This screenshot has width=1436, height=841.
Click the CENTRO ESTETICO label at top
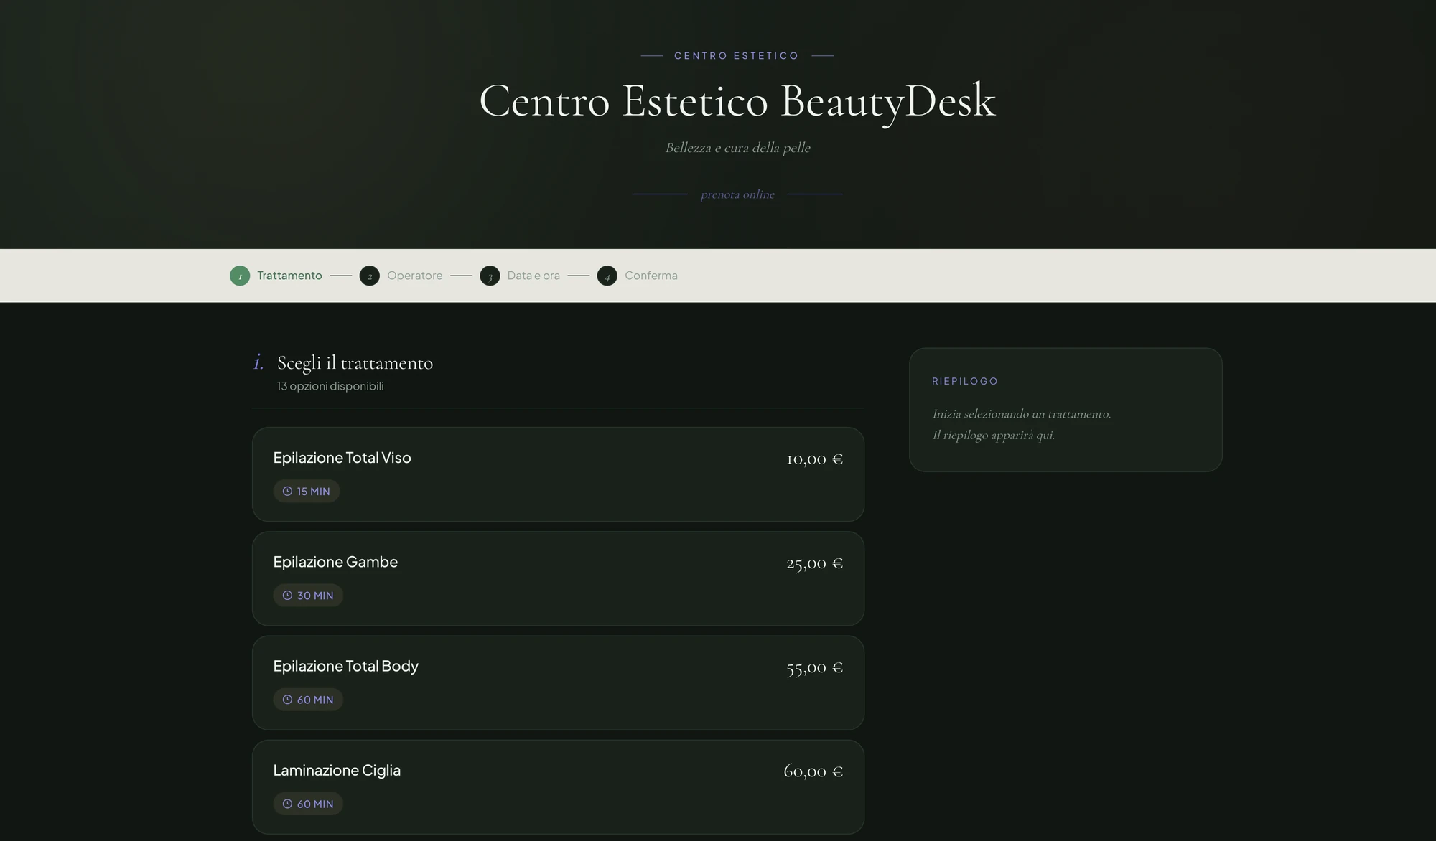point(737,56)
